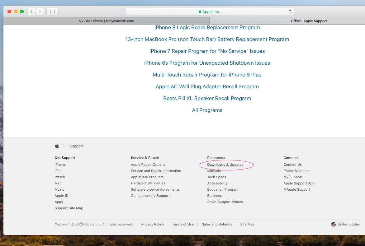Open Education Program link
The image size is (365, 246).
click(x=223, y=190)
